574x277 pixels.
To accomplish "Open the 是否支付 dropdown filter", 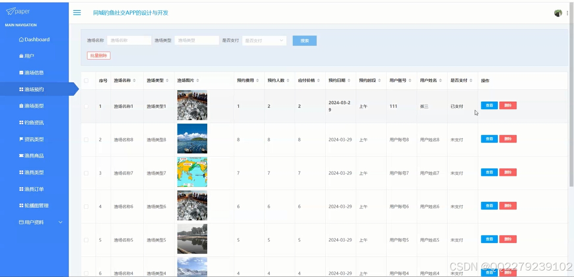I will [x=264, y=40].
